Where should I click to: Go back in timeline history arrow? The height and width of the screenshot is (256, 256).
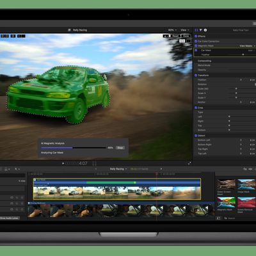96,169
